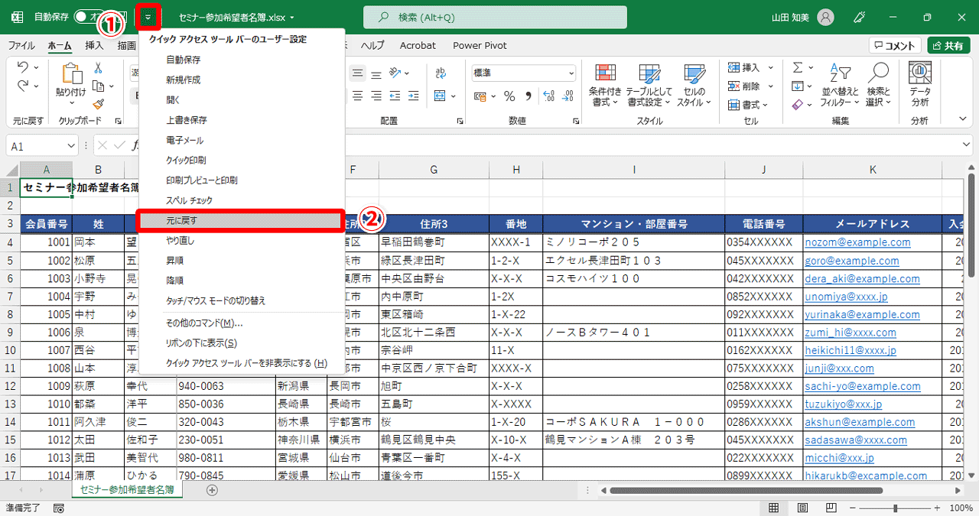Image resolution: width=979 pixels, height=516 pixels.
Task: Apply percent style from the Number group
Action: coord(510,96)
